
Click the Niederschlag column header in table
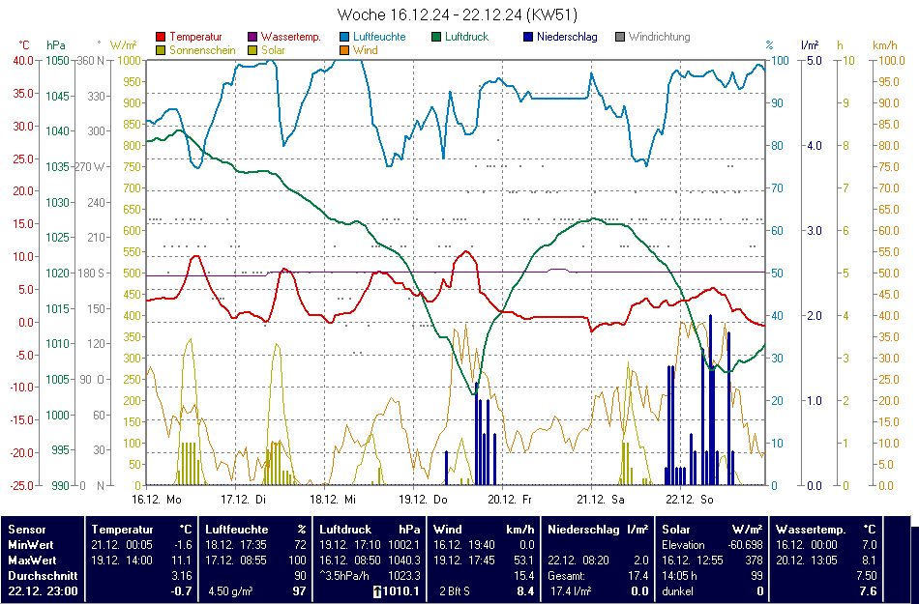coord(583,529)
